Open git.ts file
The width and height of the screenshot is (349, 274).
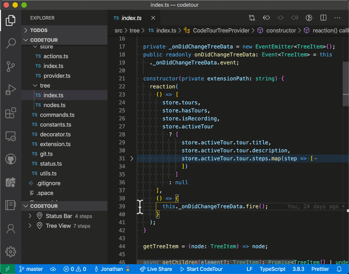(65, 154)
